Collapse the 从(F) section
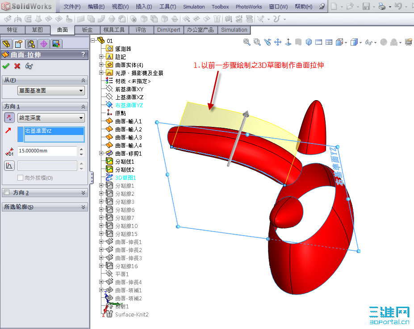This screenshot has width=414, height=329. click(x=83, y=80)
